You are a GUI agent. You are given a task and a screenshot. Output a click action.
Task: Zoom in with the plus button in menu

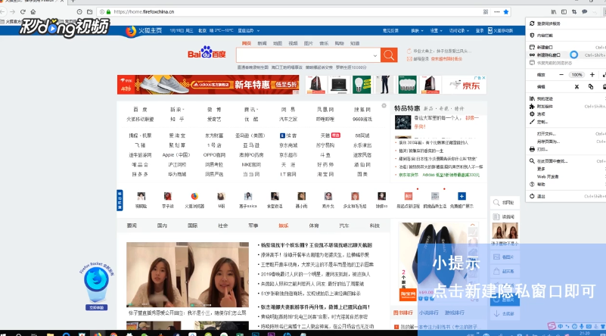point(592,75)
